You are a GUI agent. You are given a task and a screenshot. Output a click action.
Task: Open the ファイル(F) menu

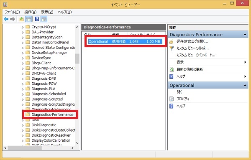click(x=12, y=12)
